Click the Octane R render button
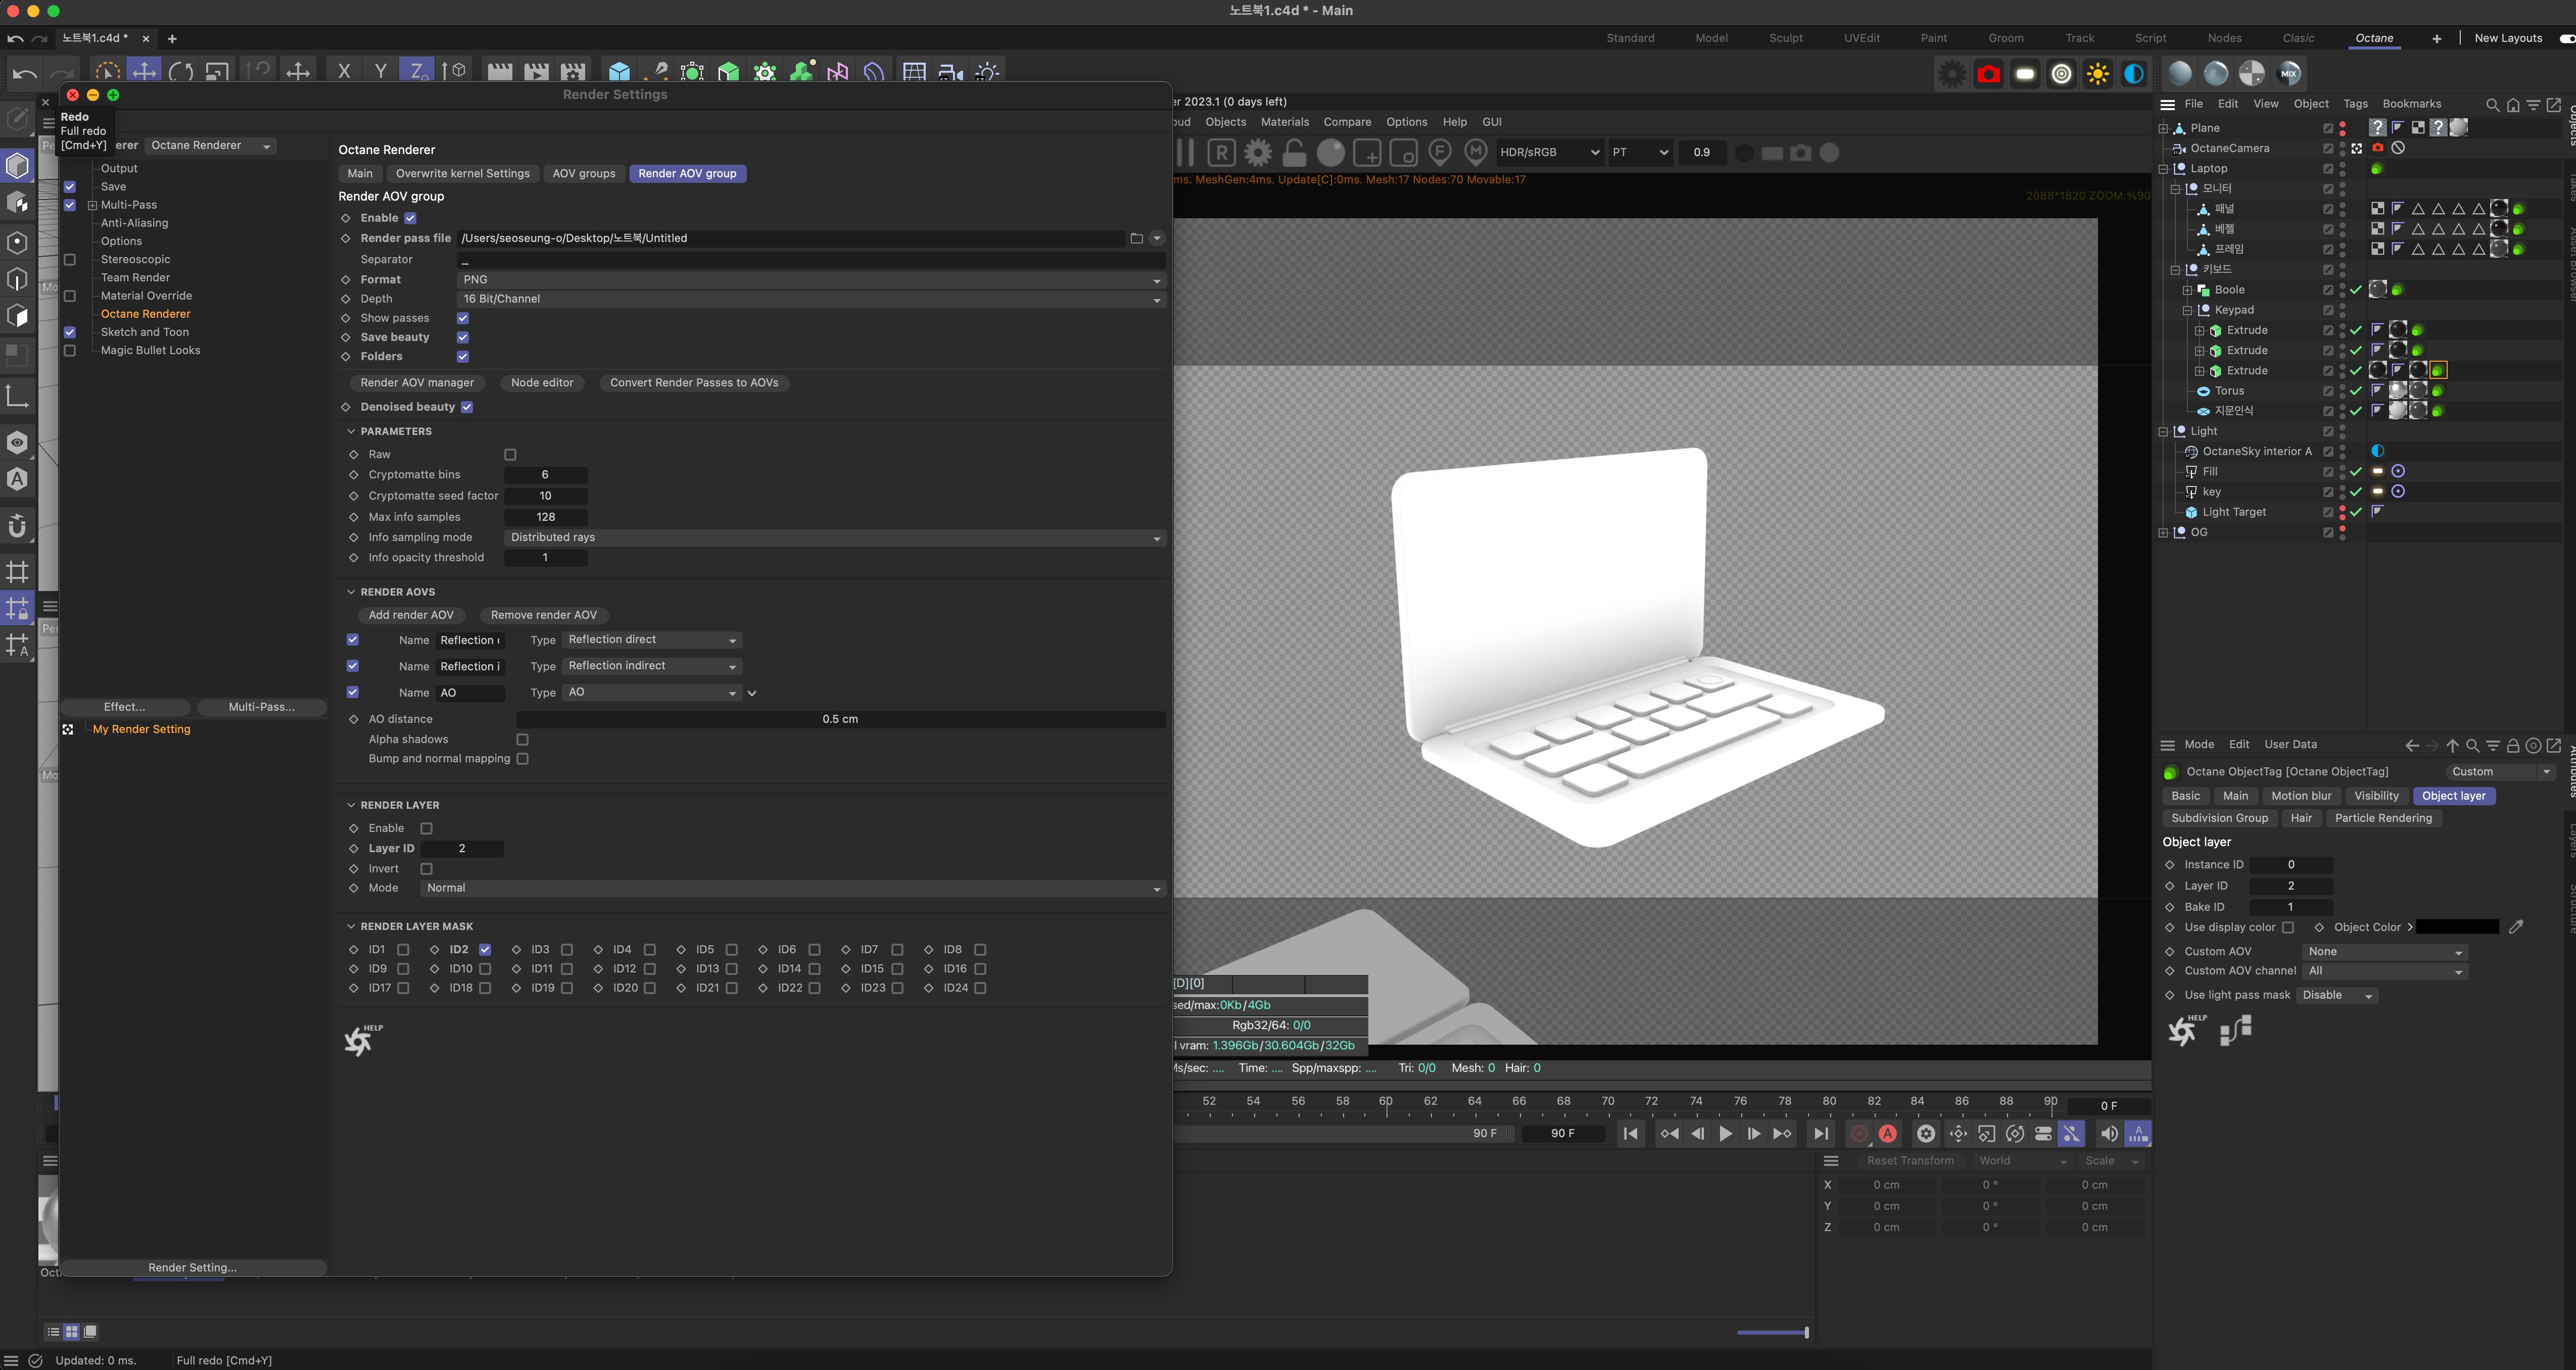The image size is (2576, 1370). 1221,153
